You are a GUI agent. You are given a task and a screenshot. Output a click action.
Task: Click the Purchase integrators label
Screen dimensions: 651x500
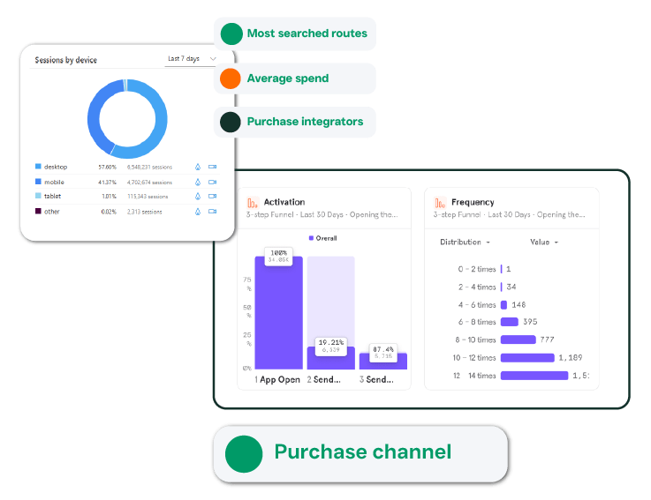(x=305, y=122)
